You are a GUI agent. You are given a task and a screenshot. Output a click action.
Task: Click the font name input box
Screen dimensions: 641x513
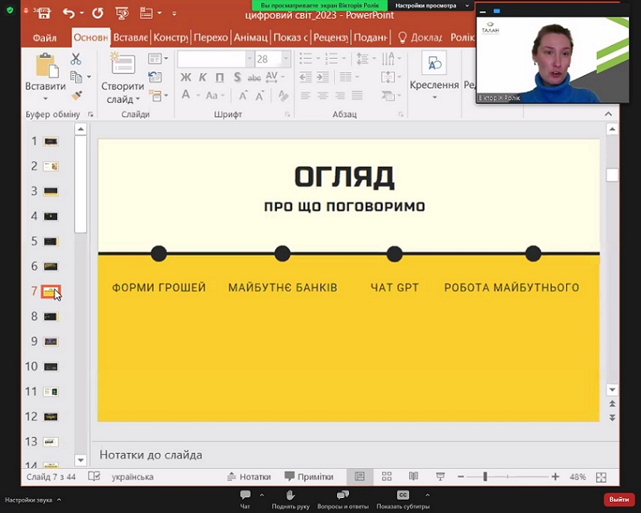(x=212, y=59)
